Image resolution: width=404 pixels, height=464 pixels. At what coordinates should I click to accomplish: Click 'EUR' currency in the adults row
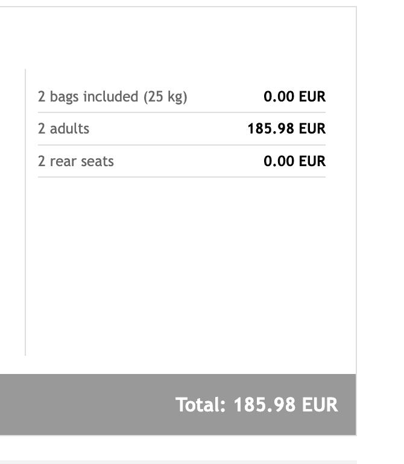click(x=312, y=129)
